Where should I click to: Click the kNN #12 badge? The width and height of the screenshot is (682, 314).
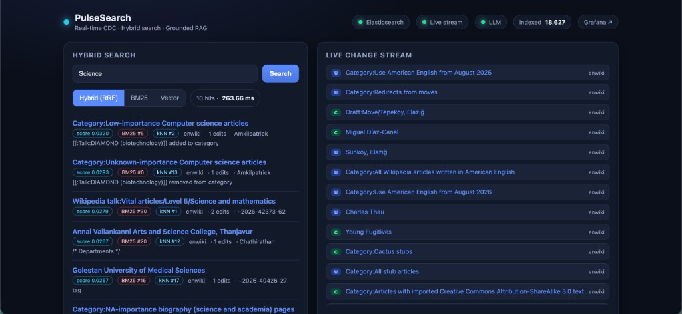click(x=170, y=241)
